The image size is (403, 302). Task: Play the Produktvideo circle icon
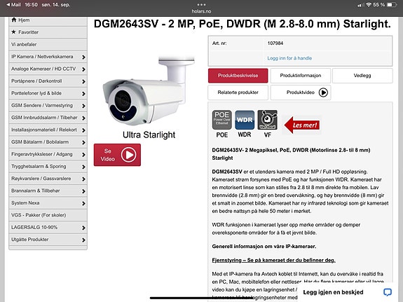323,92
